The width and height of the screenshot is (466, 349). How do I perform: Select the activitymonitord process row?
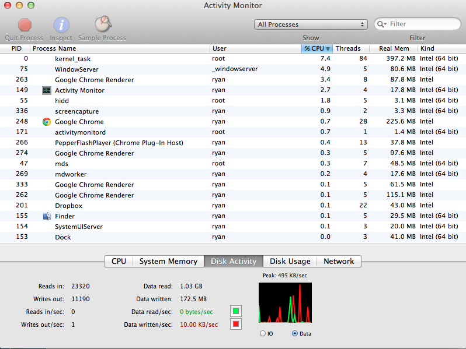[x=233, y=132]
